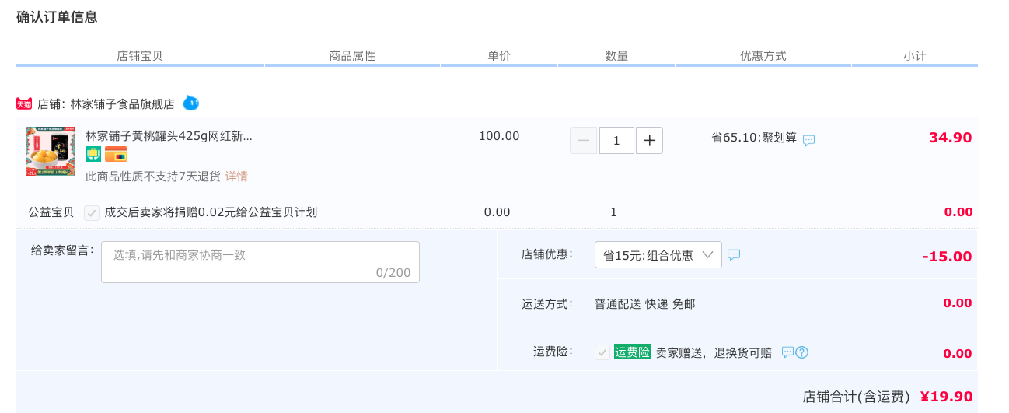The image size is (1009, 413).
Task: Click the 单价 column header
Action: pyautogui.click(x=499, y=56)
